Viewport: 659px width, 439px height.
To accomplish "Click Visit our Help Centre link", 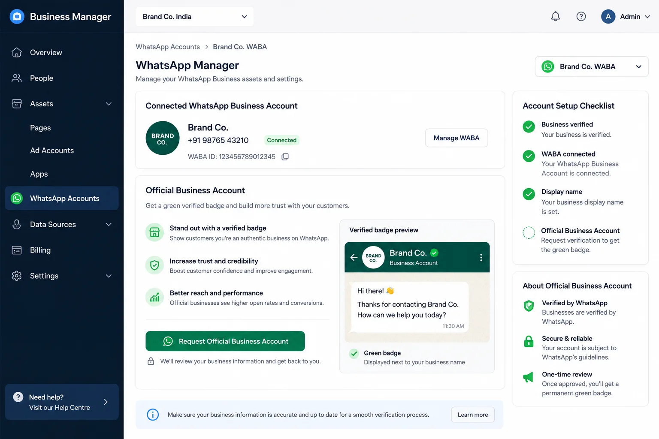I will click(x=60, y=408).
